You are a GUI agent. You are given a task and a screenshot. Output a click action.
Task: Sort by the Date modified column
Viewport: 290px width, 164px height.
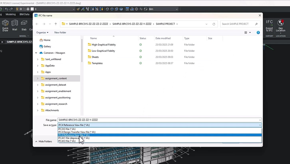(x=163, y=38)
